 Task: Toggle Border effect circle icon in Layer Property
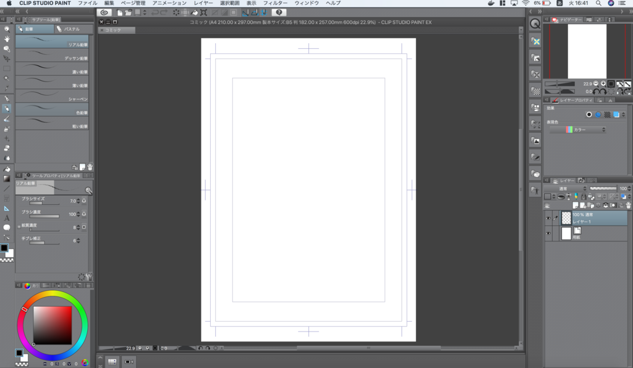click(x=589, y=114)
